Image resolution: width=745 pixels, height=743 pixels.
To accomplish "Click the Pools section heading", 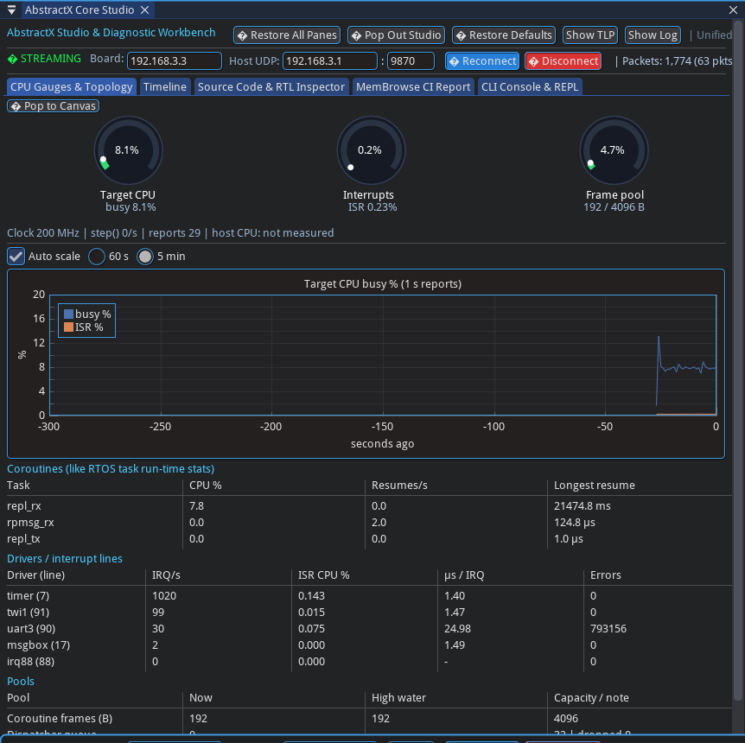I will pyautogui.click(x=21, y=682).
